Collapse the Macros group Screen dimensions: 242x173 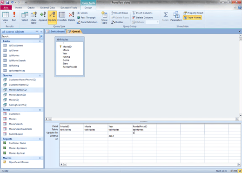tap(40, 158)
